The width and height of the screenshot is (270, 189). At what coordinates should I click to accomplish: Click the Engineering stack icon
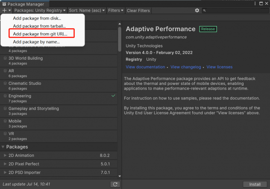coord(5,96)
